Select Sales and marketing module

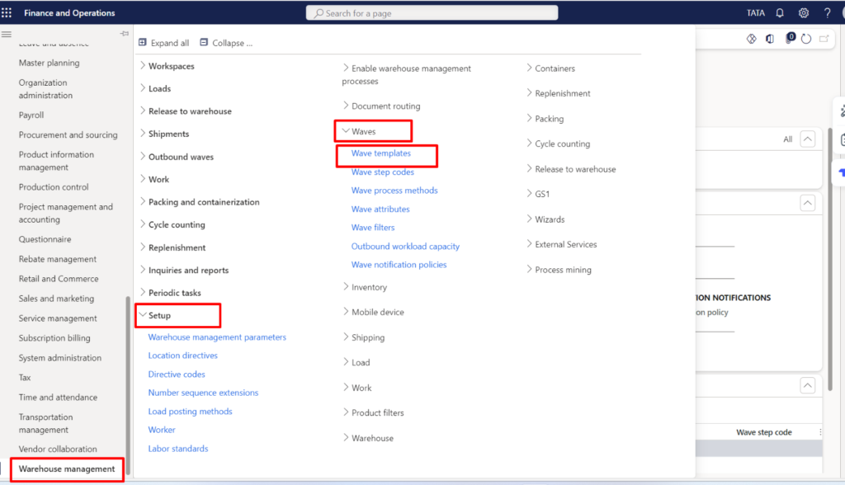(56, 299)
